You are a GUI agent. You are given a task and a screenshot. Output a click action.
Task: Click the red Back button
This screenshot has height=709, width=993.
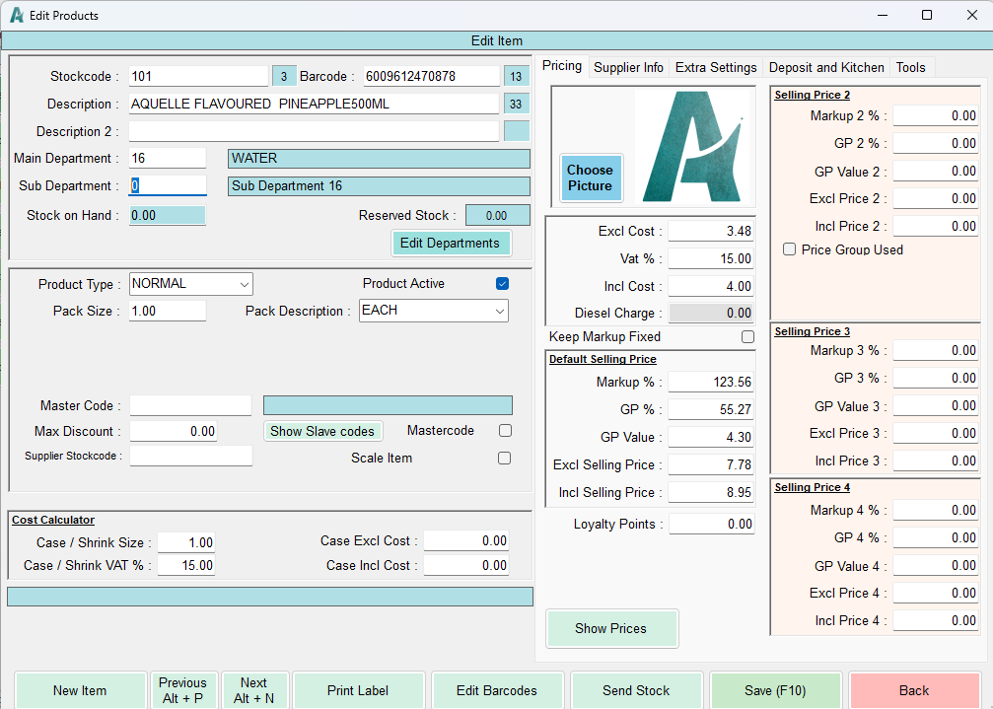[x=913, y=690]
